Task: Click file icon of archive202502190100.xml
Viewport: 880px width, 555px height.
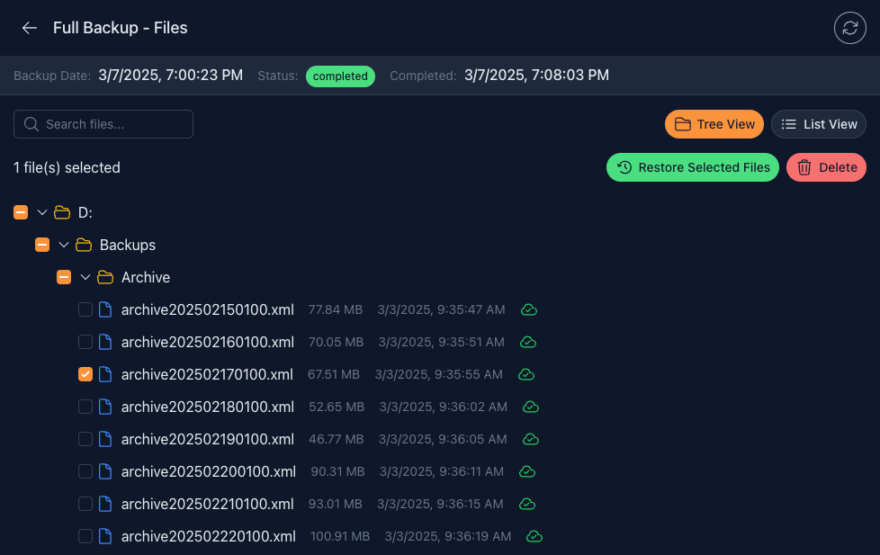Action: (105, 439)
